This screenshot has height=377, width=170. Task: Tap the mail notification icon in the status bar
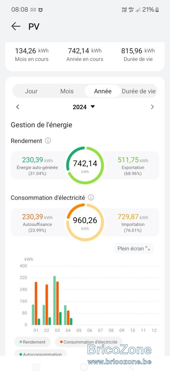(33, 10)
